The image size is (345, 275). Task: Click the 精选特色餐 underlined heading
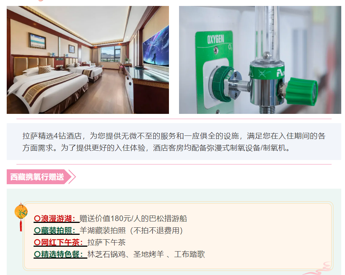pos(60,254)
